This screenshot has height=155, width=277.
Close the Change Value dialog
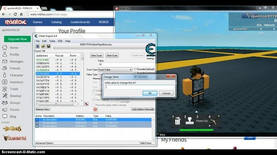(x=171, y=76)
